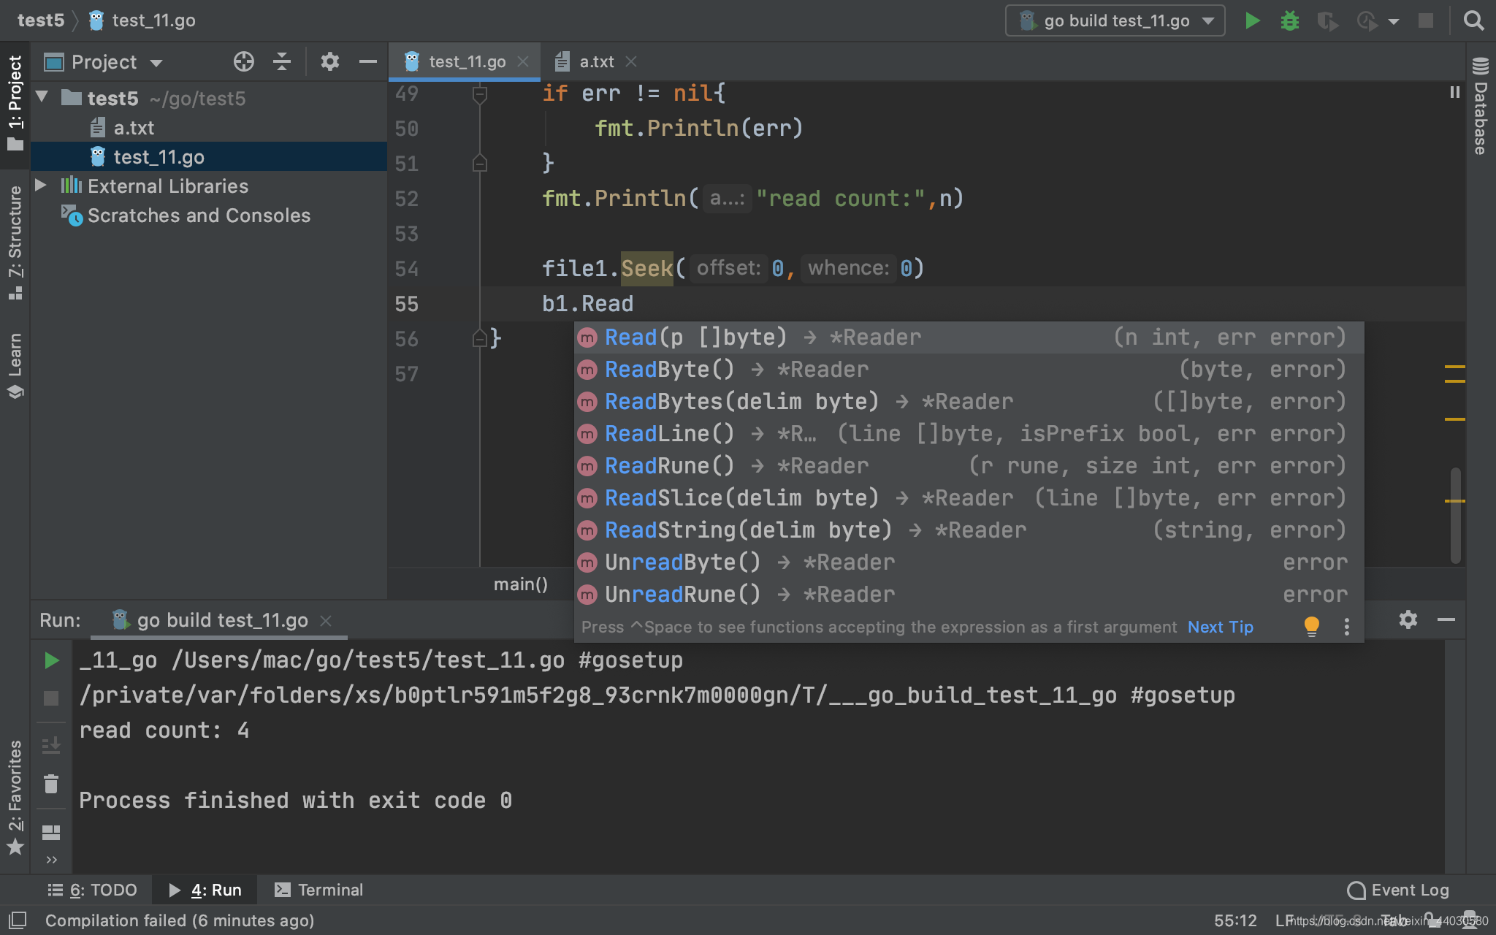Fold the if block at line 49
The width and height of the screenshot is (1496, 935).
point(479,94)
